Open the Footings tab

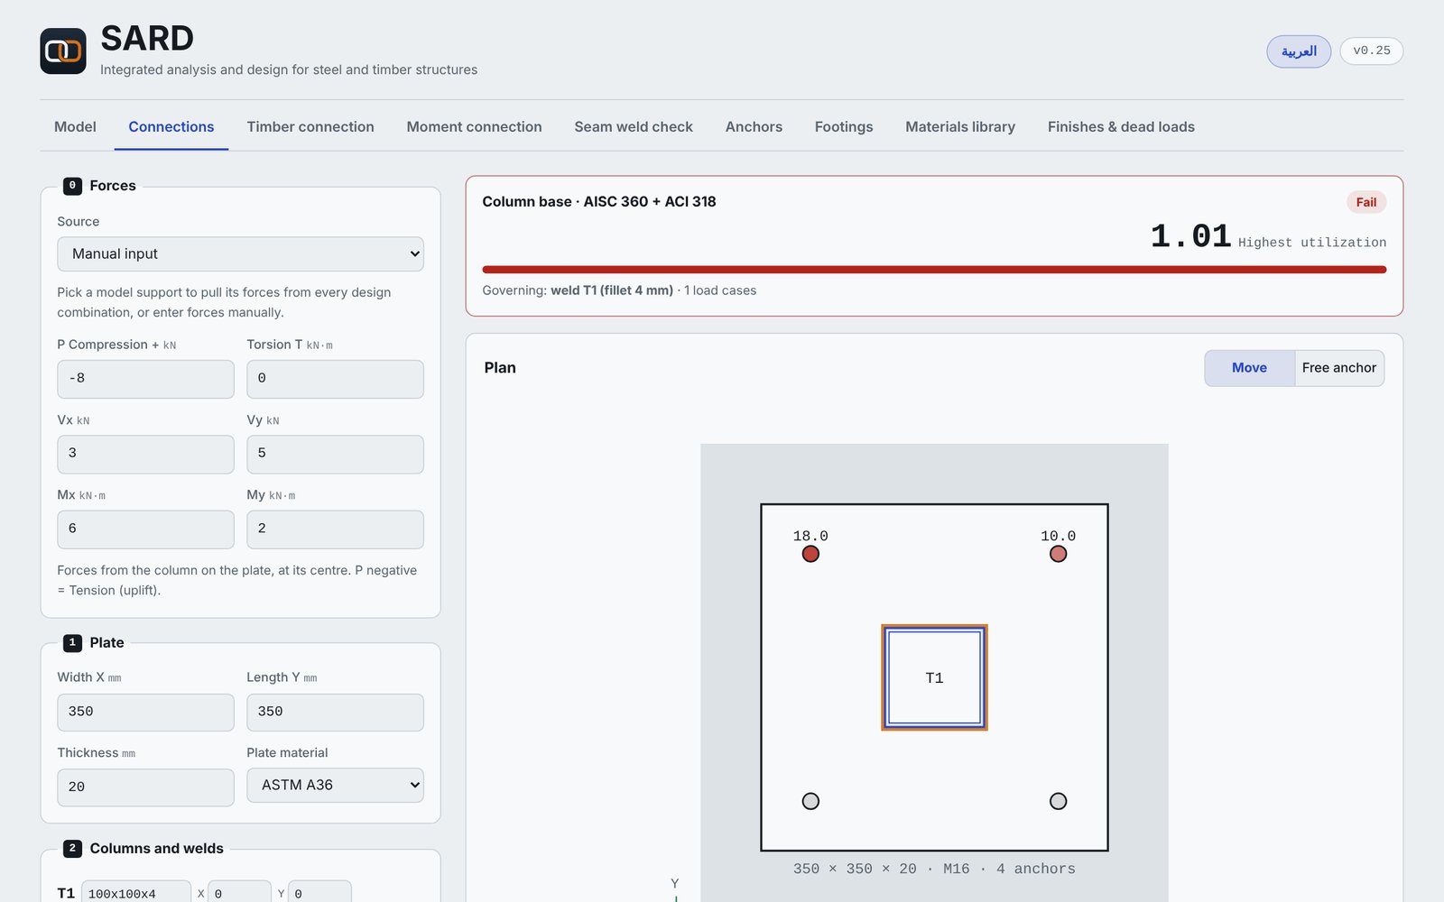(844, 127)
